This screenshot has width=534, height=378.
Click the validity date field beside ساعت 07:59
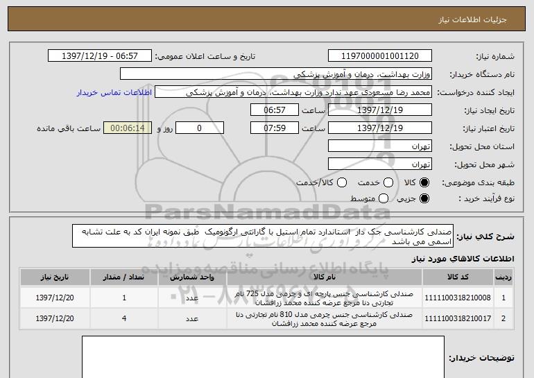click(x=380, y=128)
